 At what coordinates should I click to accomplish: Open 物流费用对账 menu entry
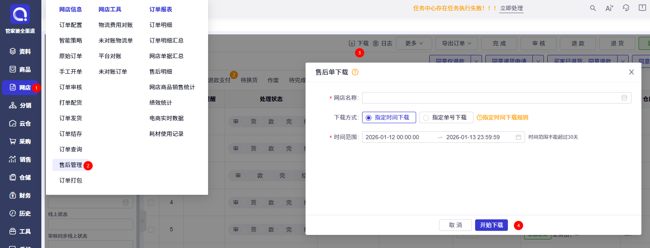pos(116,25)
